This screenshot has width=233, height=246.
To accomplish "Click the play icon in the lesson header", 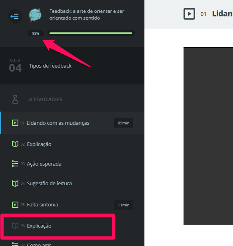I will tap(189, 14).
